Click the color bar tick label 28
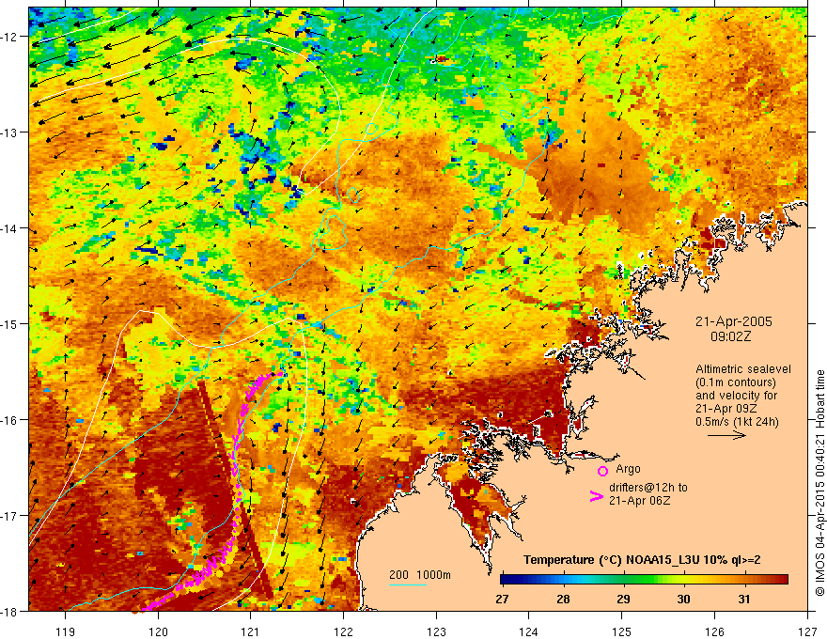 [x=563, y=600]
